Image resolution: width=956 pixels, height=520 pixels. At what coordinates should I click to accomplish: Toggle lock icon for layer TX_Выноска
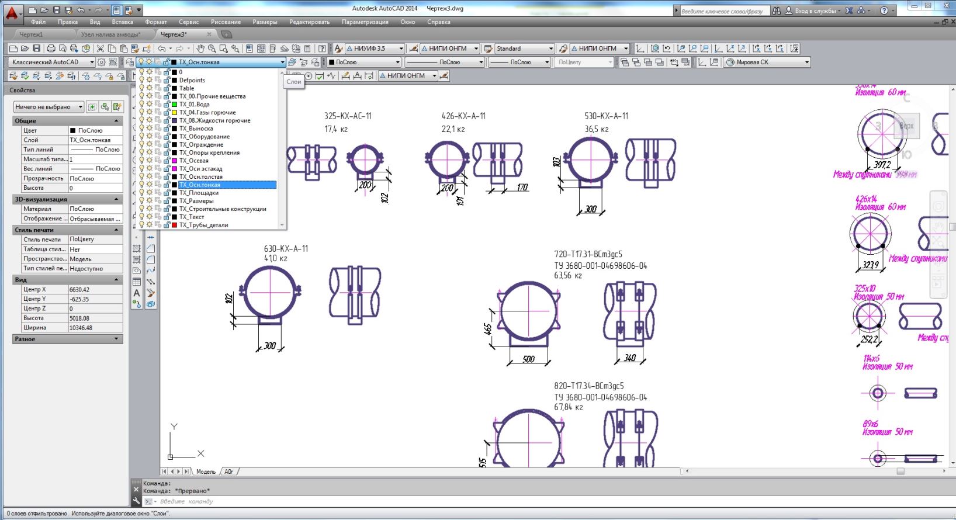(167, 129)
